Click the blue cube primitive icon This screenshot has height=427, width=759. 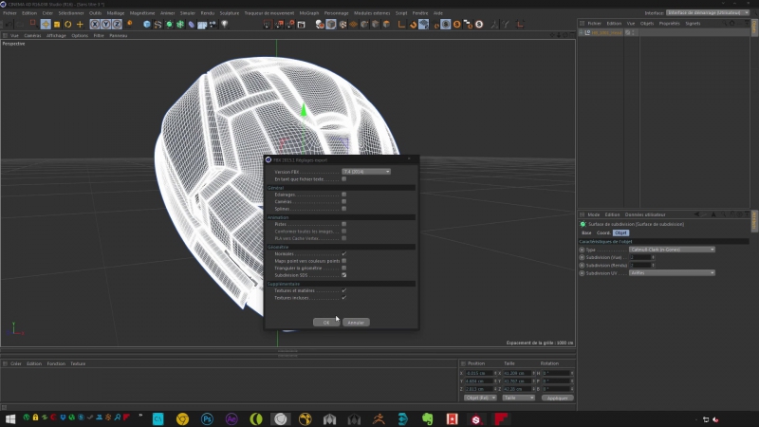pos(147,25)
